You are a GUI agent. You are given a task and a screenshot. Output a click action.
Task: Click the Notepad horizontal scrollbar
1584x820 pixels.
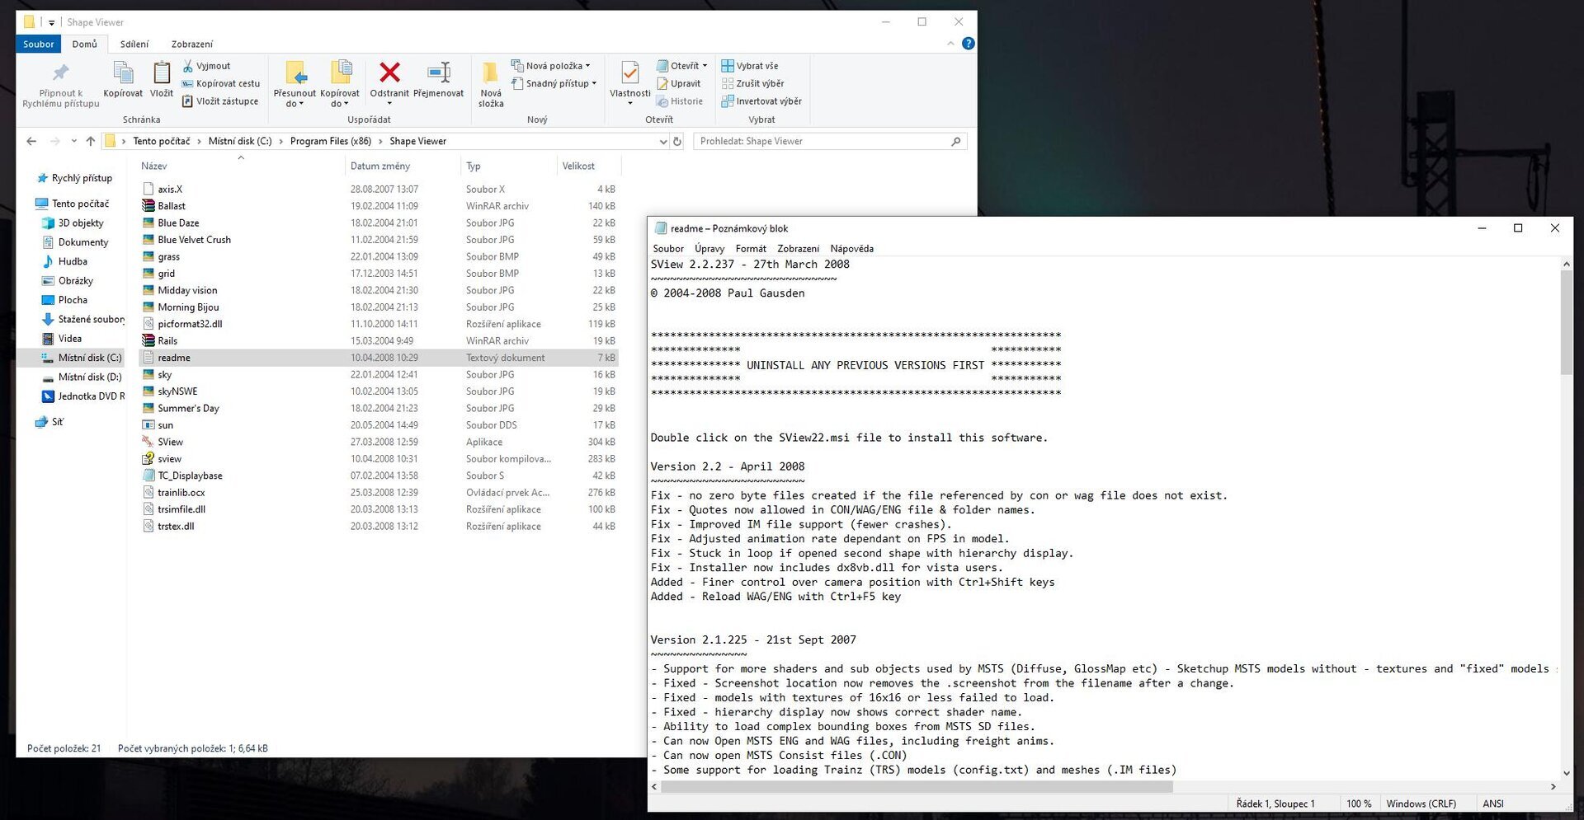pos(916,787)
